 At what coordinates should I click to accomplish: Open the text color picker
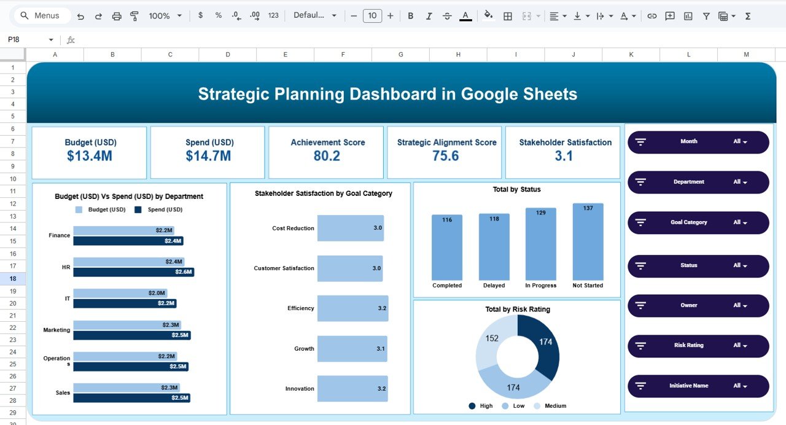(465, 16)
